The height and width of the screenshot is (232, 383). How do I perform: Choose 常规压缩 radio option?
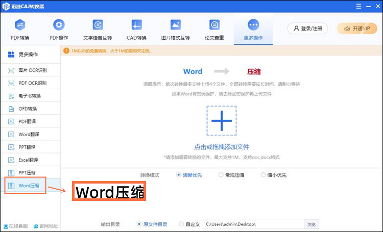click(x=221, y=175)
